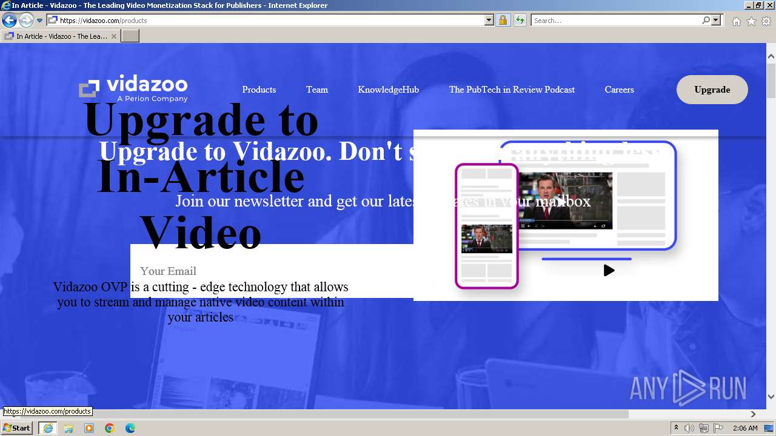The width and height of the screenshot is (776, 436).
Task: Click the Upgrade button
Action: (712, 90)
